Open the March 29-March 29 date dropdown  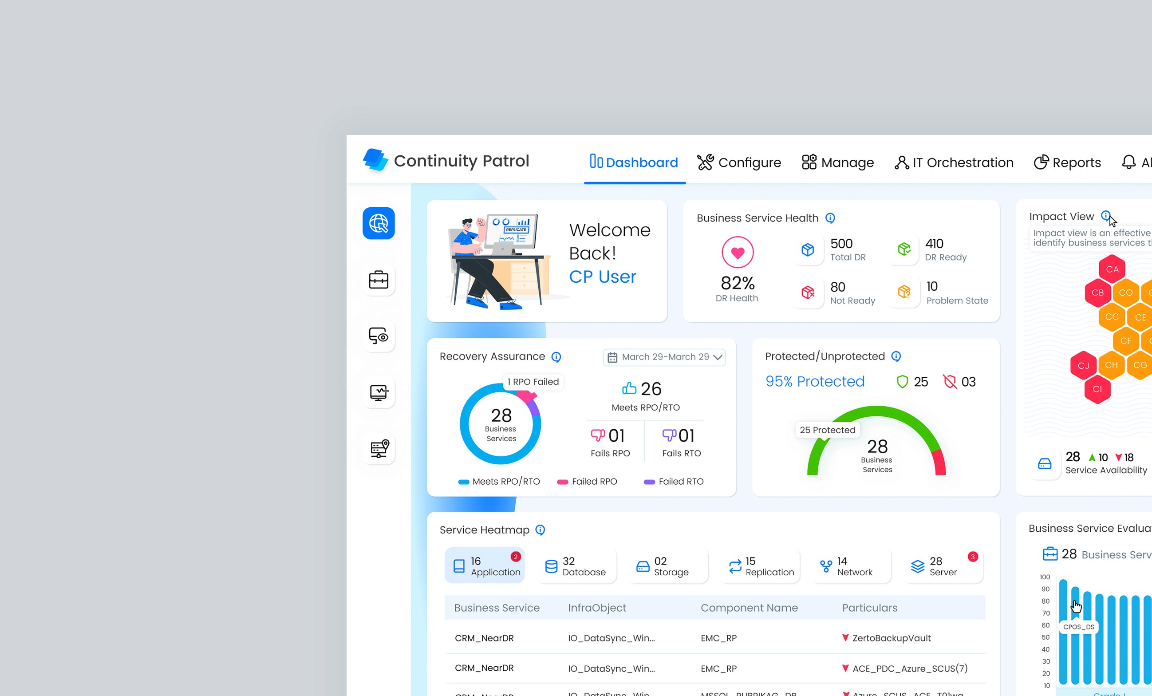tap(664, 357)
